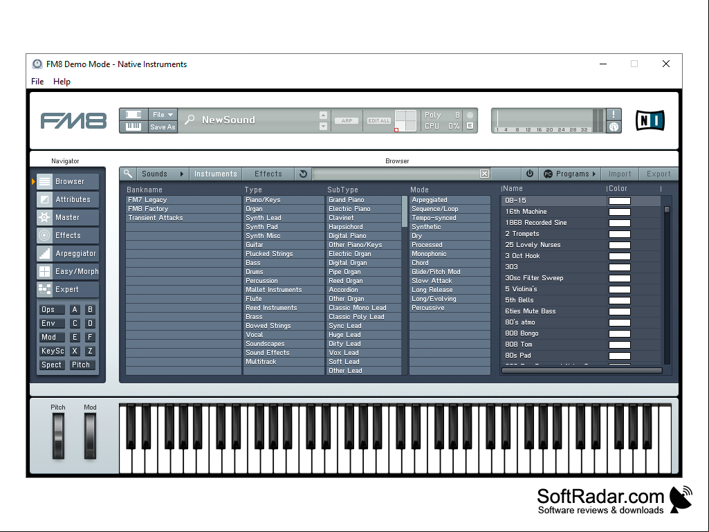Open the Easy/Morph grid icon
This screenshot has width=709, height=532.
pos(44,271)
